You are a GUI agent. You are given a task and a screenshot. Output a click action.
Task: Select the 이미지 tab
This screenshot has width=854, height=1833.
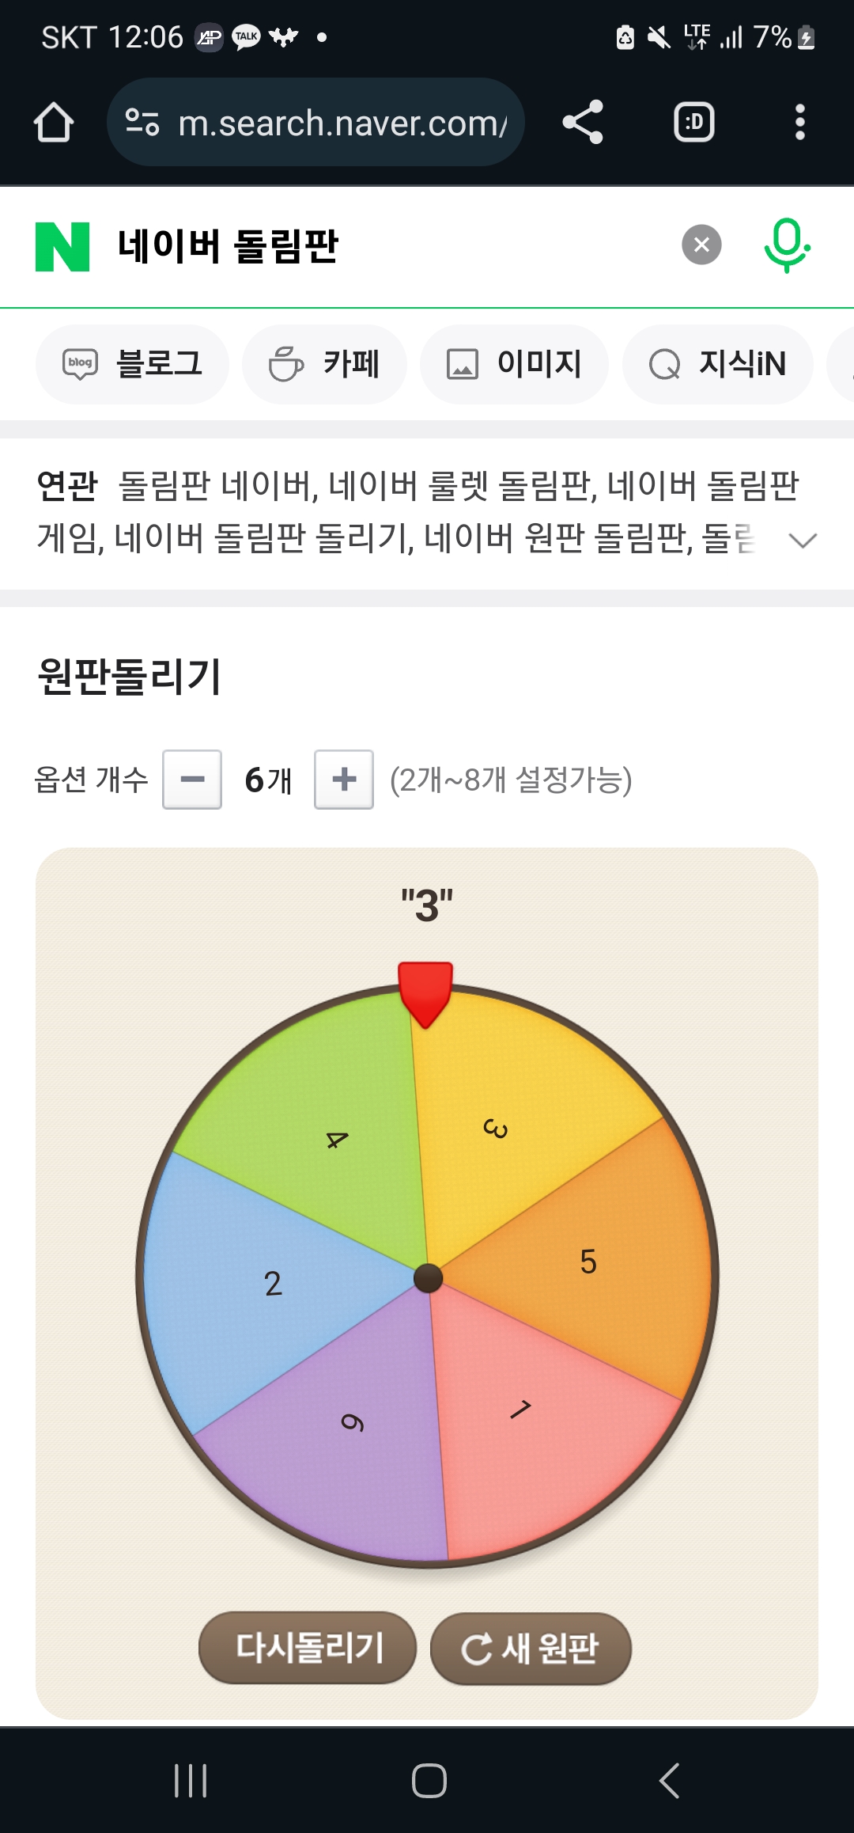pos(514,364)
